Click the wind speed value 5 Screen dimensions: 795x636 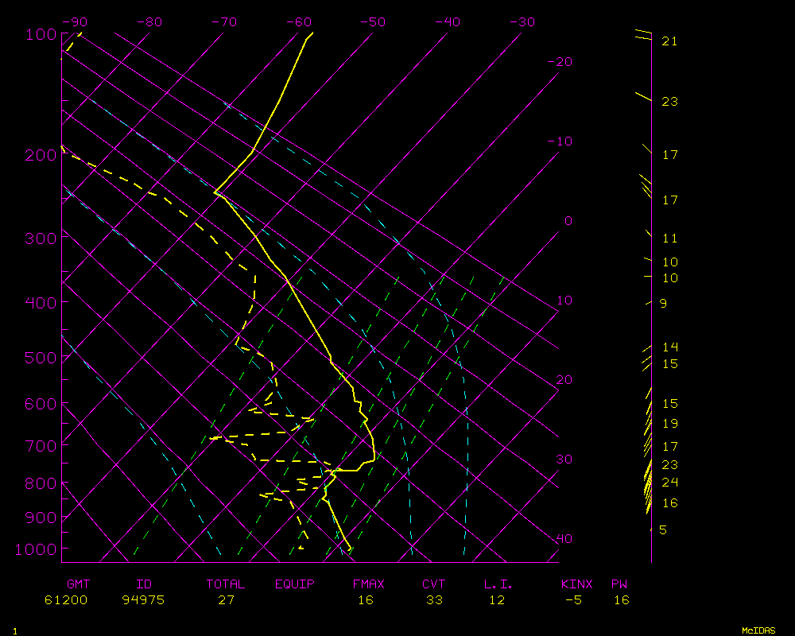tap(663, 530)
